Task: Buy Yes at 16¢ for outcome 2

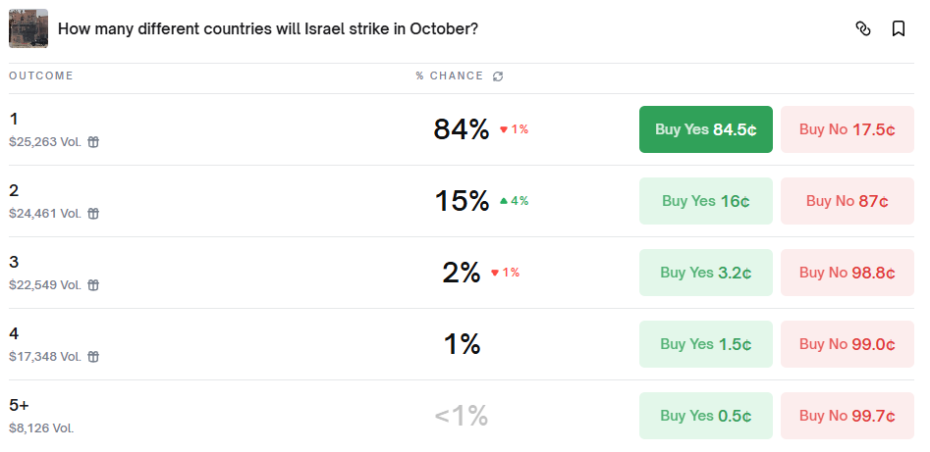Action: 706,201
